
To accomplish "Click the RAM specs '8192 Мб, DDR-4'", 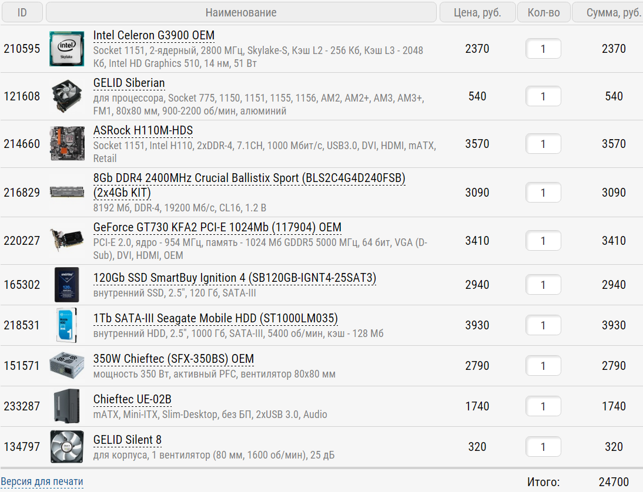I will point(180,208).
